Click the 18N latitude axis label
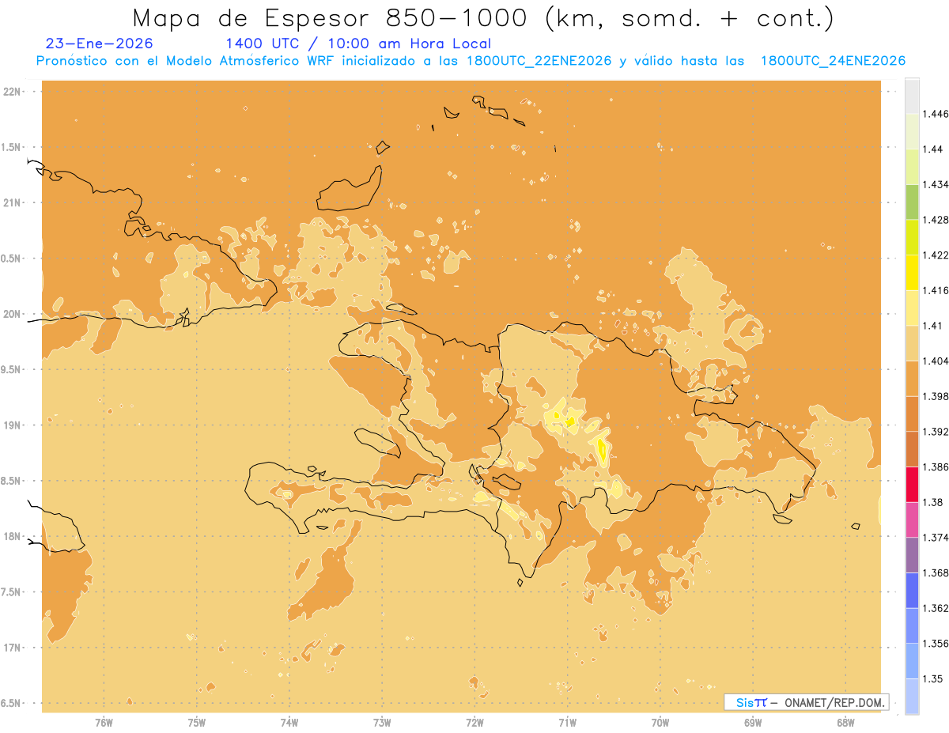 click(x=11, y=537)
